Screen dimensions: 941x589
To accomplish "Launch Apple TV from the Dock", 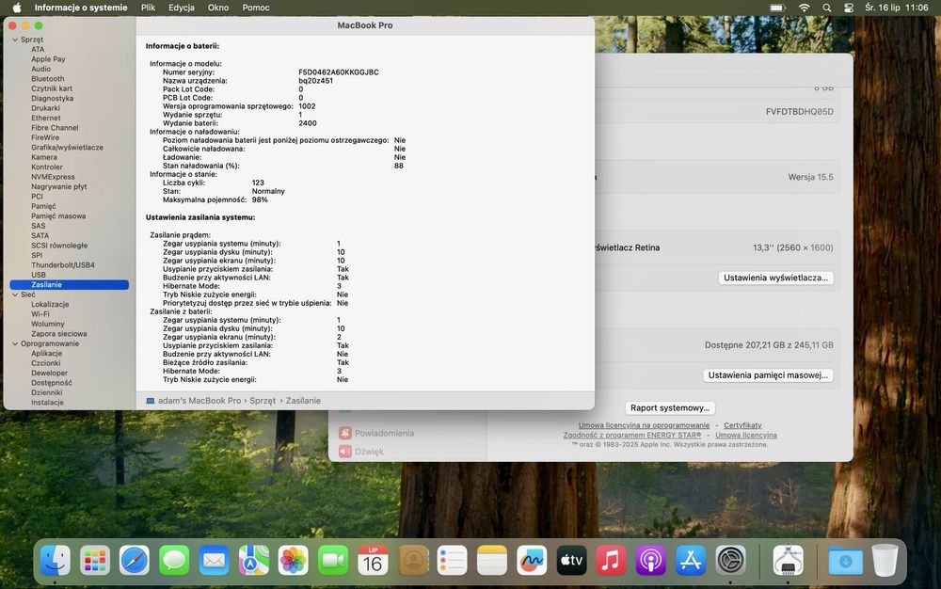I will tap(571, 561).
